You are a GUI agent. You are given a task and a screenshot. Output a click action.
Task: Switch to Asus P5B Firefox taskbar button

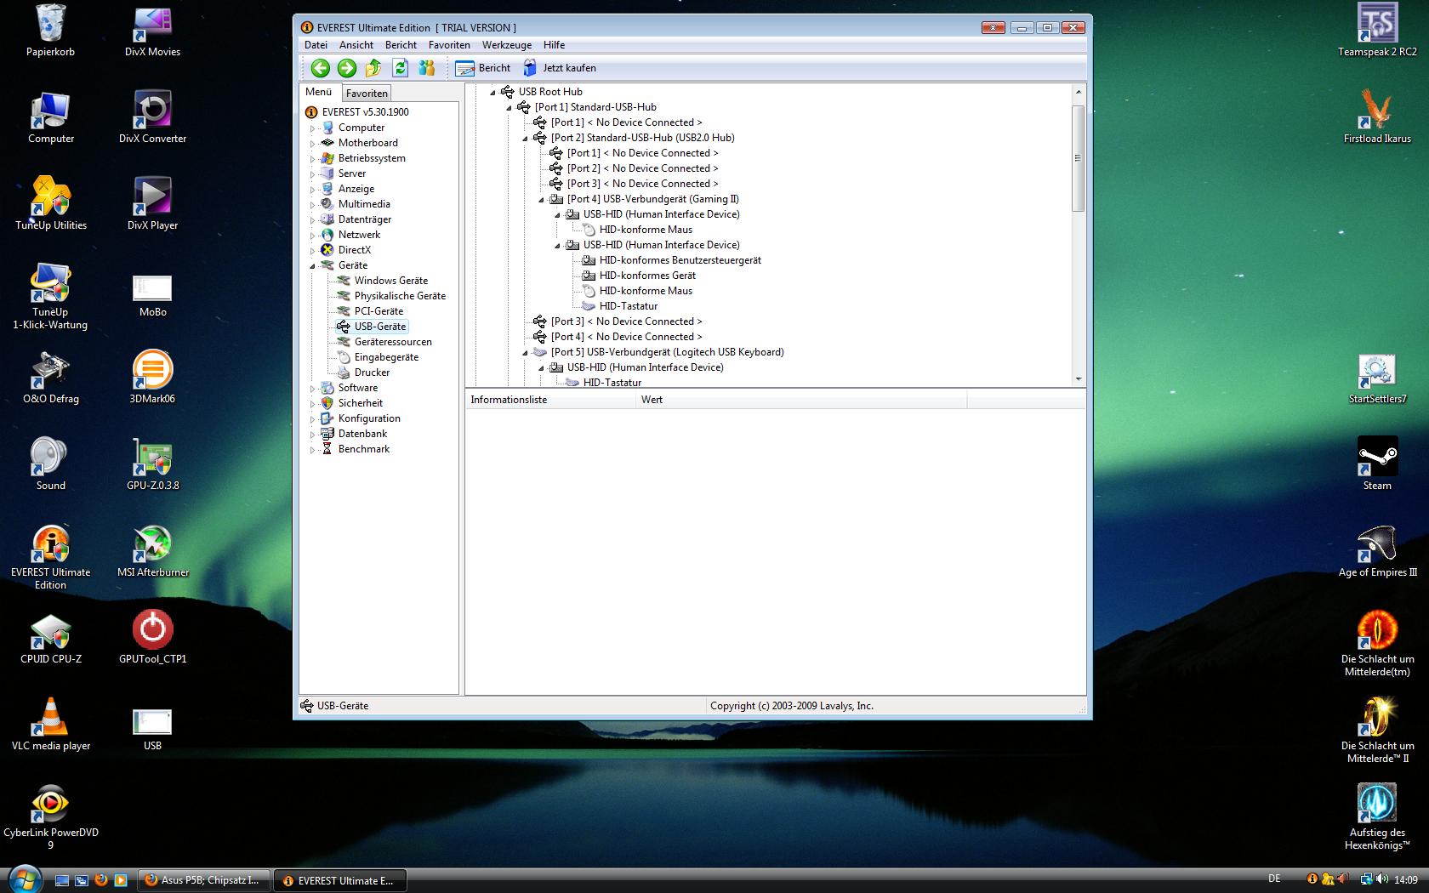(x=204, y=880)
